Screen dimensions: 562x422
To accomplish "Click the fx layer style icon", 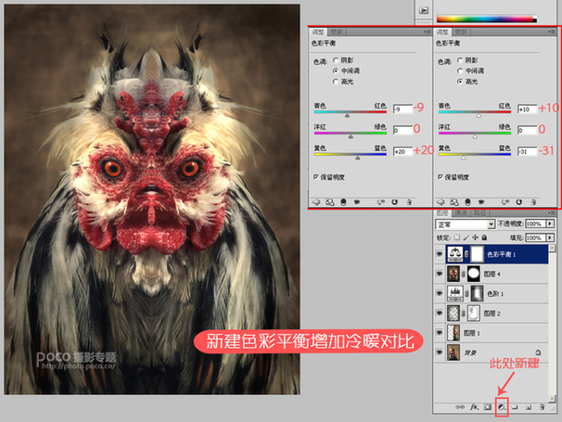I will (473, 407).
